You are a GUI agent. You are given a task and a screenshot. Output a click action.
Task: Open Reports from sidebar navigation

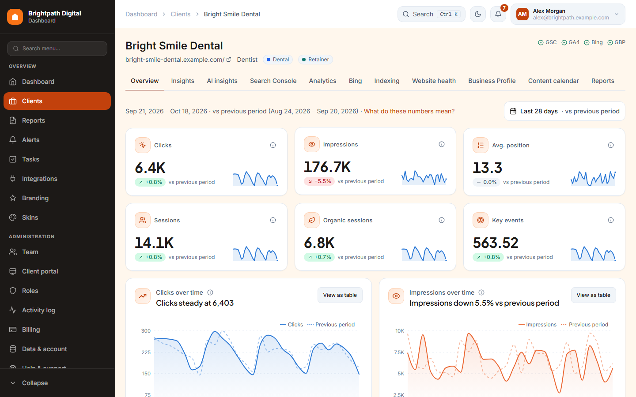pyautogui.click(x=57, y=120)
